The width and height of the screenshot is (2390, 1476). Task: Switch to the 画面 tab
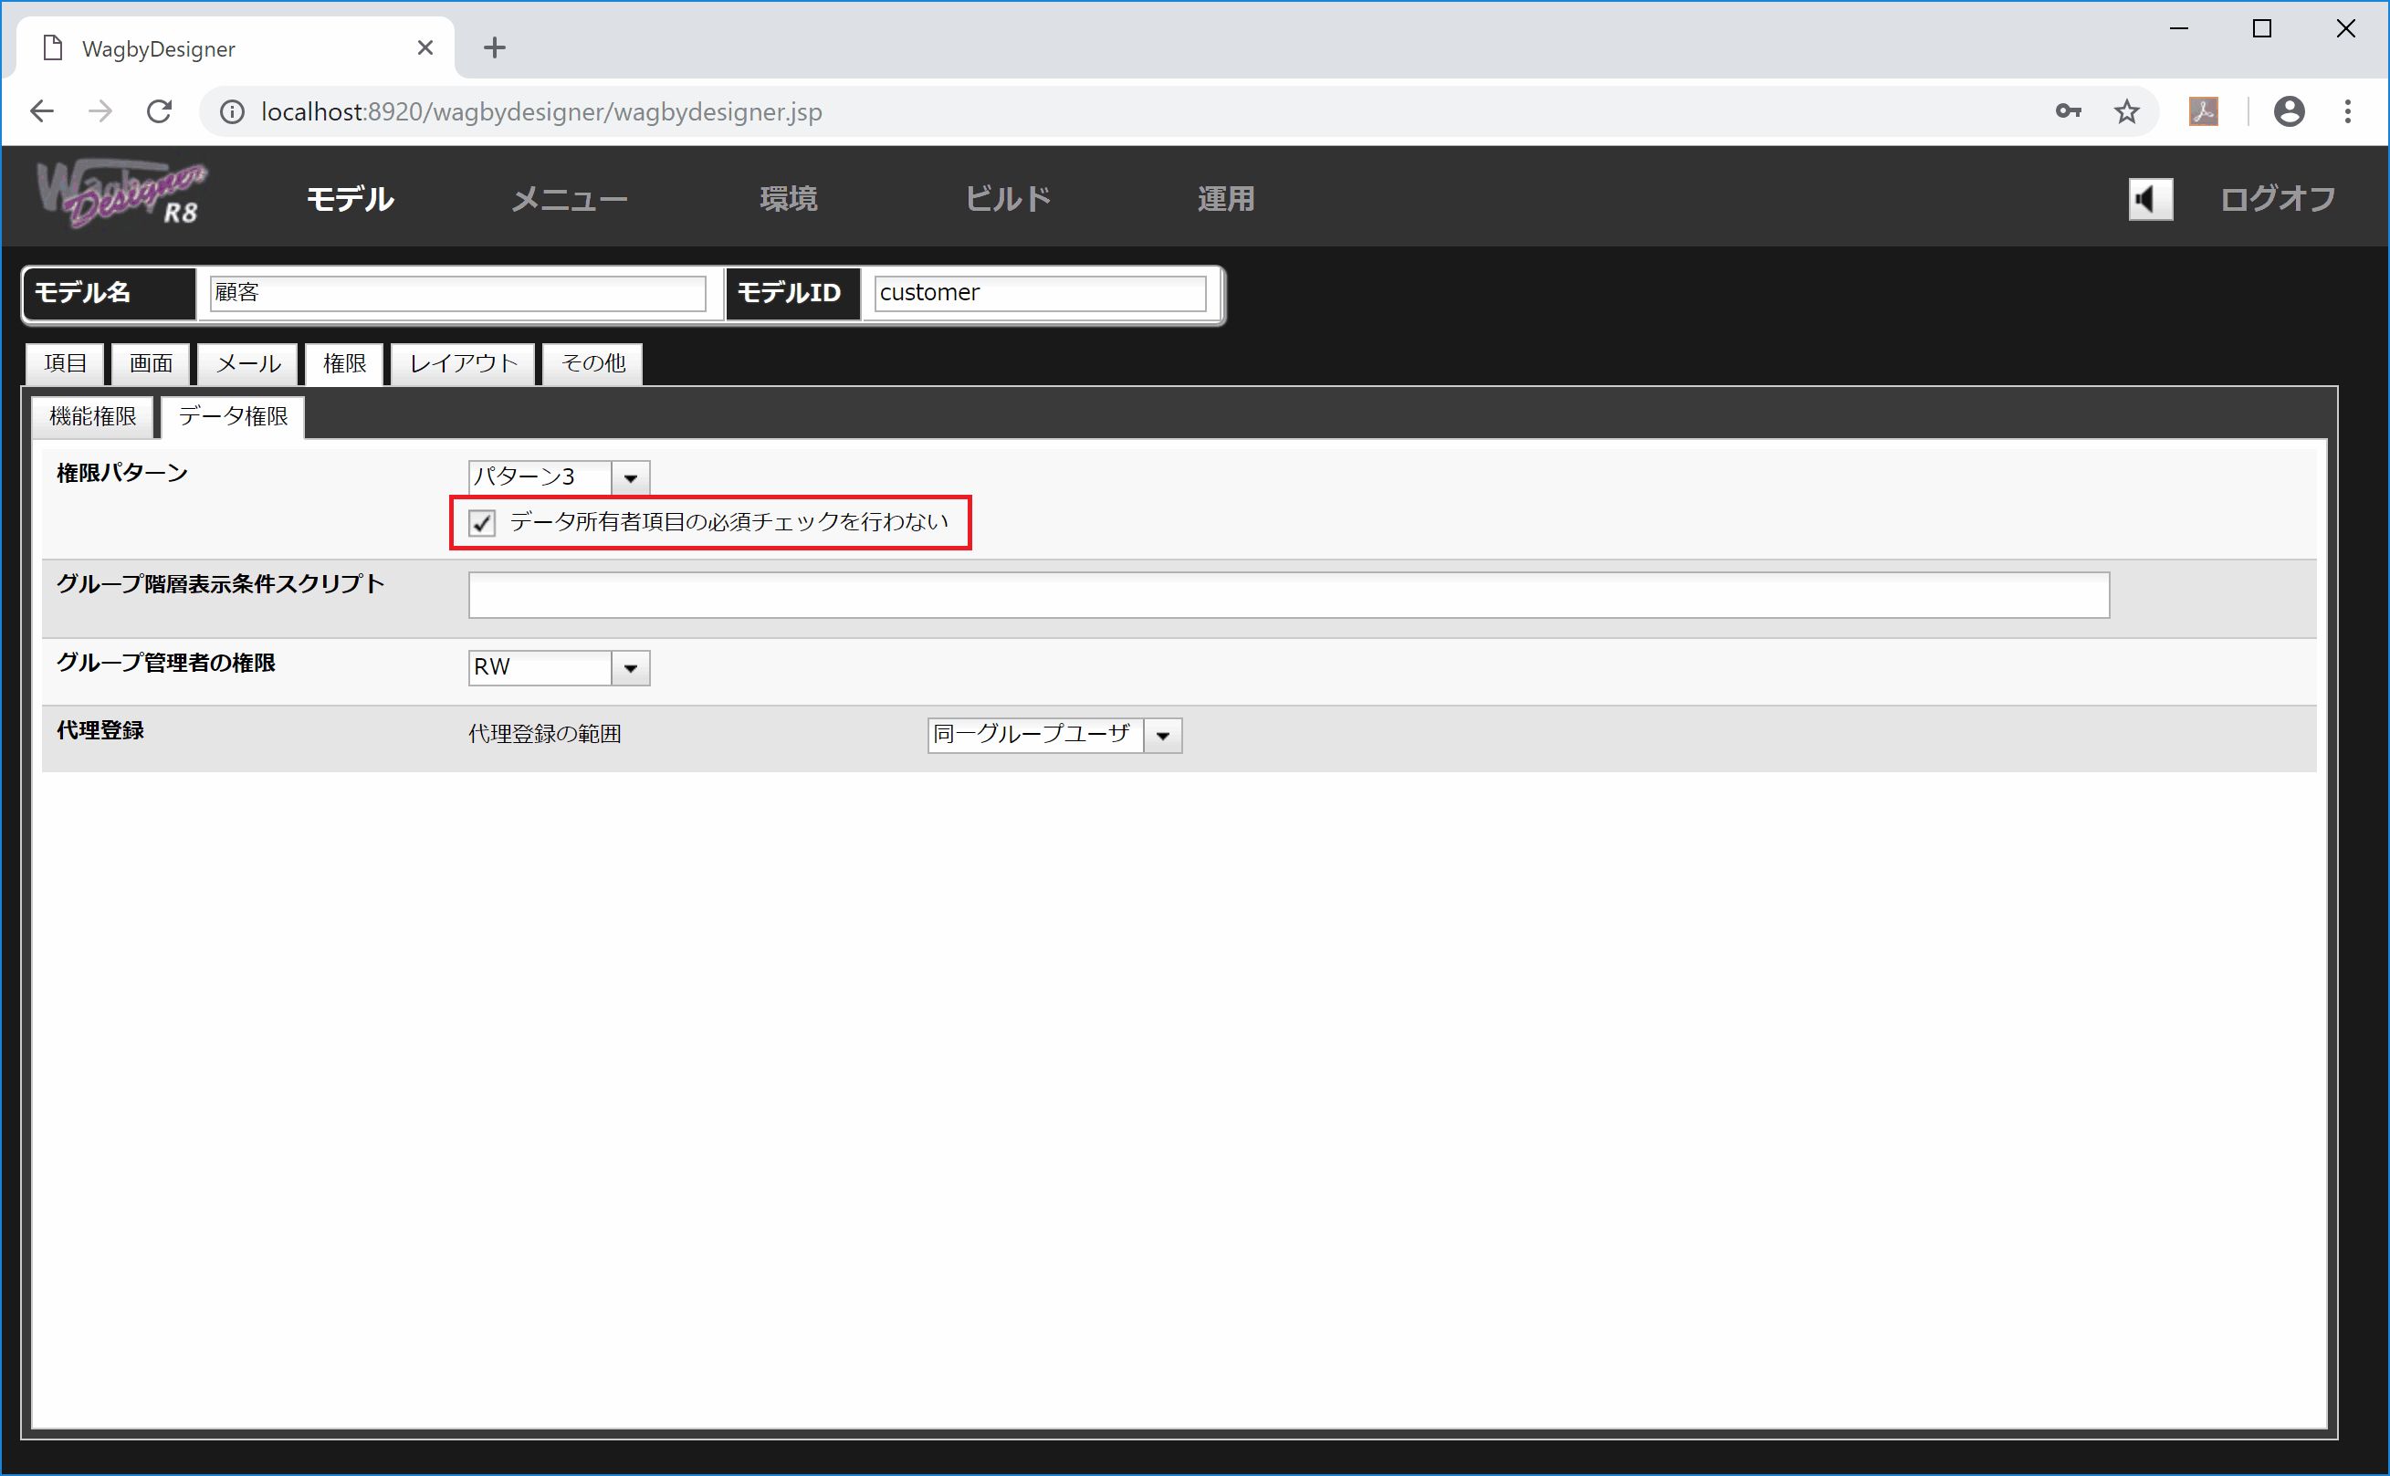pos(151,363)
